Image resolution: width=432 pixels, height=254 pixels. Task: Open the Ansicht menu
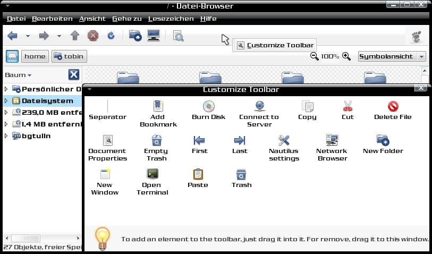point(92,19)
